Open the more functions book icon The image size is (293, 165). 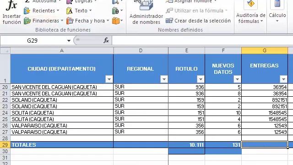pyautogui.click(x=117, y=21)
